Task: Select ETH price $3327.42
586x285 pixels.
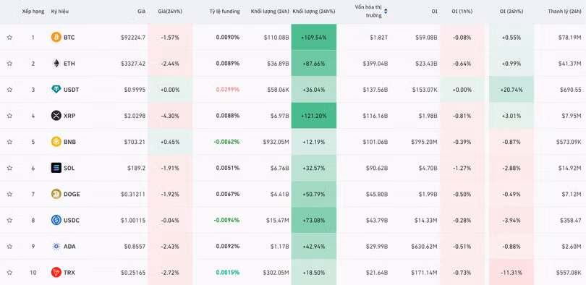Action: coord(133,64)
